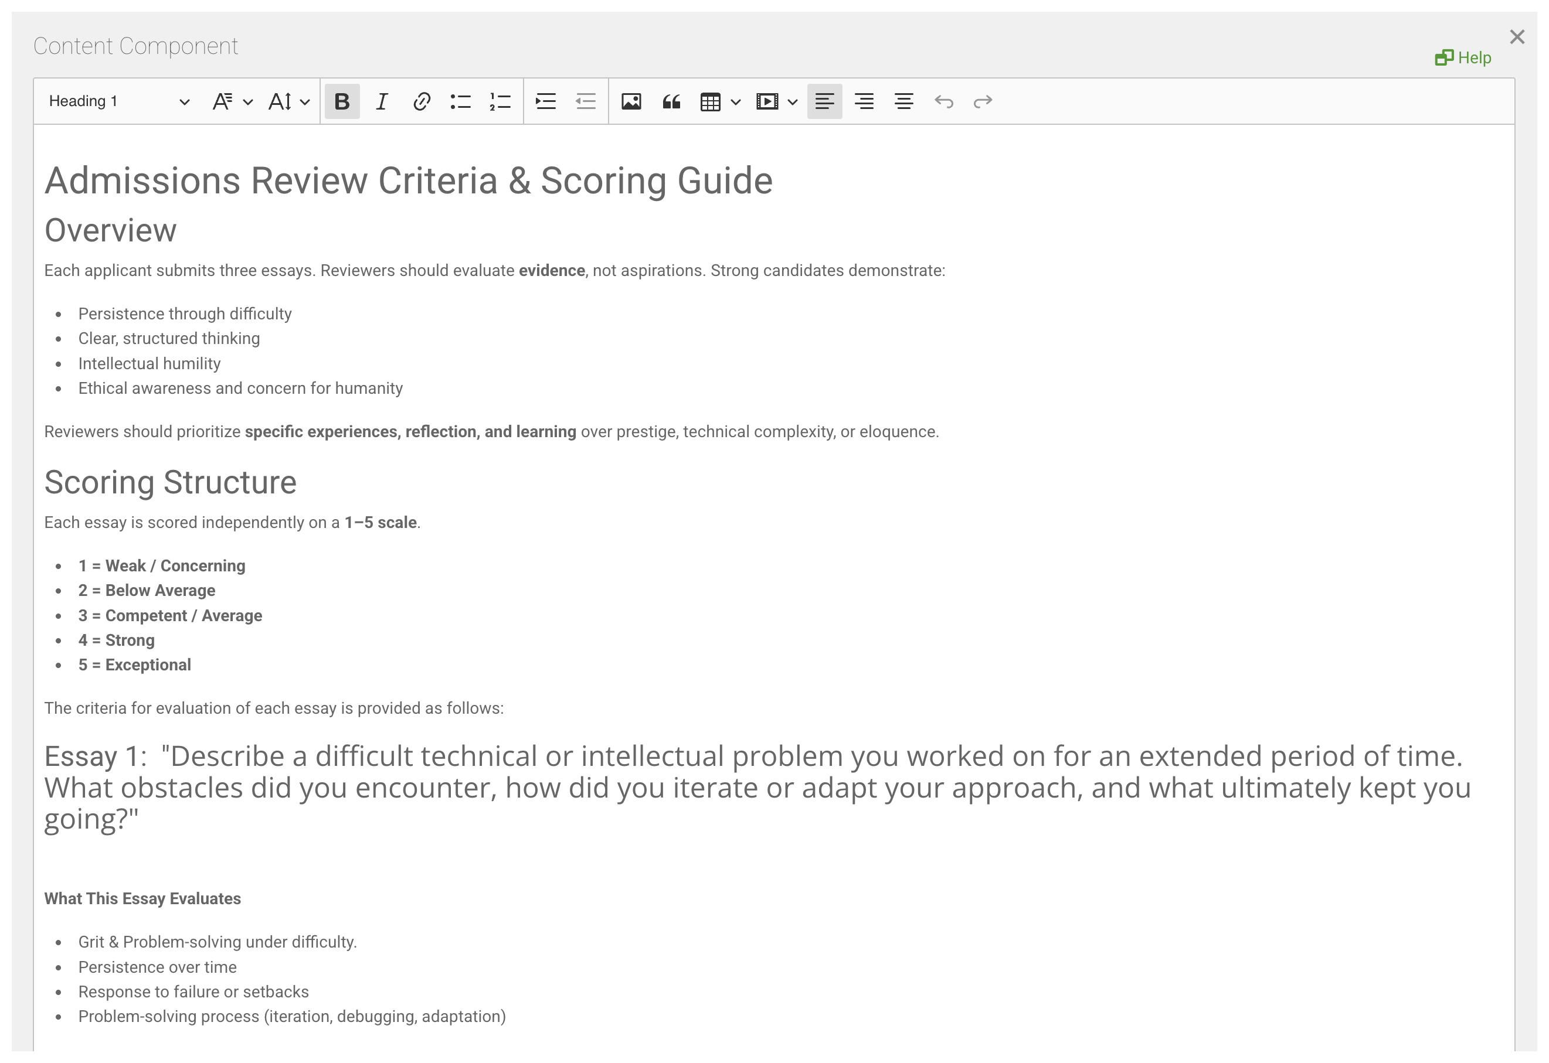
Task: Click the 'Scoring Structure' heading
Action: pos(171,482)
